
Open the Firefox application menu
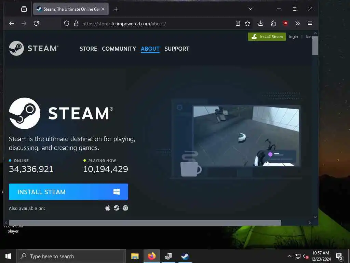click(310, 23)
